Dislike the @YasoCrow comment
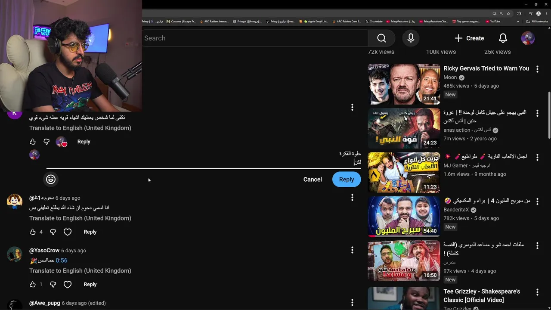Image resolution: width=551 pixels, height=310 pixels. [53, 284]
